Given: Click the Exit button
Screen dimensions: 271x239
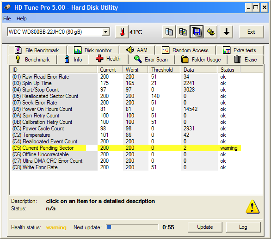Looking at the screenshot, I should pos(251,32).
